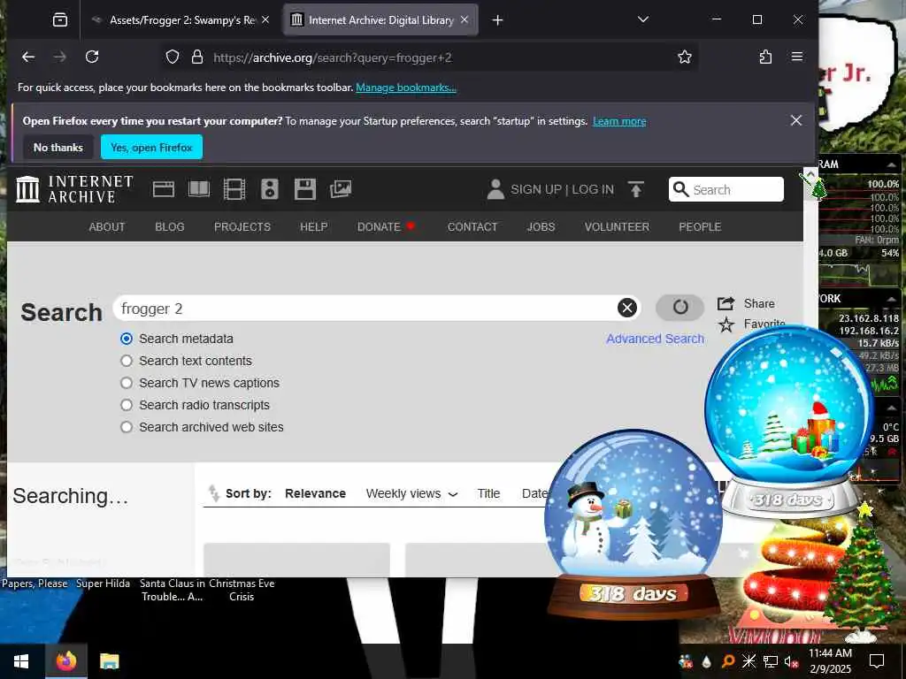This screenshot has height=679, width=906.
Task: Select Search archived web sites option
Action: tap(127, 427)
